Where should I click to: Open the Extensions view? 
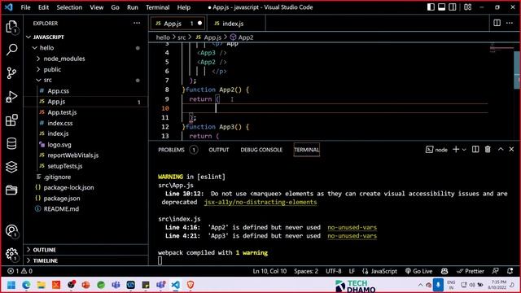11,120
